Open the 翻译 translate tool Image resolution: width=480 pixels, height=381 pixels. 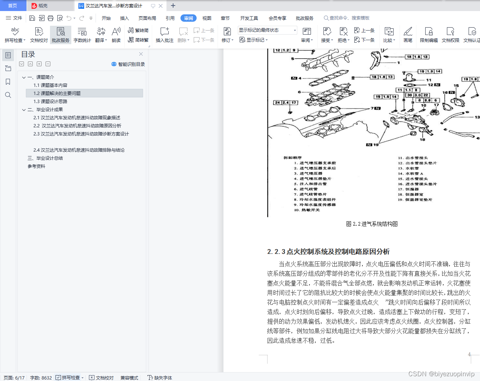point(101,35)
